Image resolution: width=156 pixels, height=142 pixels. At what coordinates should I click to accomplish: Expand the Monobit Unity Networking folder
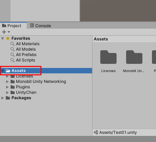[7, 82]
